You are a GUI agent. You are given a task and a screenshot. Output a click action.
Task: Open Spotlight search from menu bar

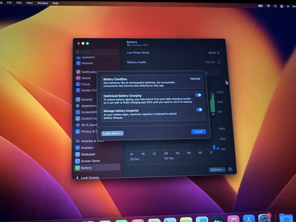(275, 6)
